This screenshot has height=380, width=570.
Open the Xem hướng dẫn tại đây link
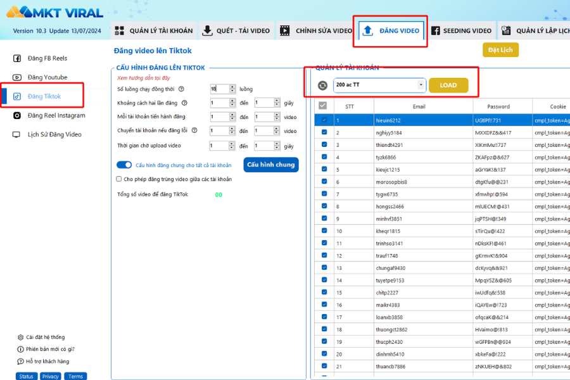click(x=144, y=78)
